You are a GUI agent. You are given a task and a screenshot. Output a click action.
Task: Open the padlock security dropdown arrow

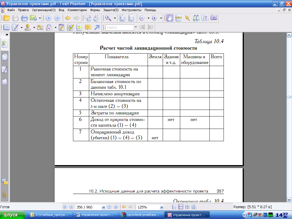[56, 27]
